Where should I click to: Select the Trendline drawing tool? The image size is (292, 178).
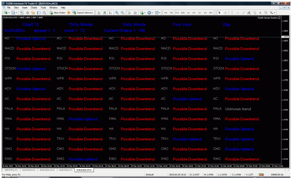click(243, 13)
